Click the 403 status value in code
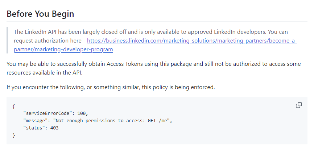This screenshot has height=152, width=314. 54,128
